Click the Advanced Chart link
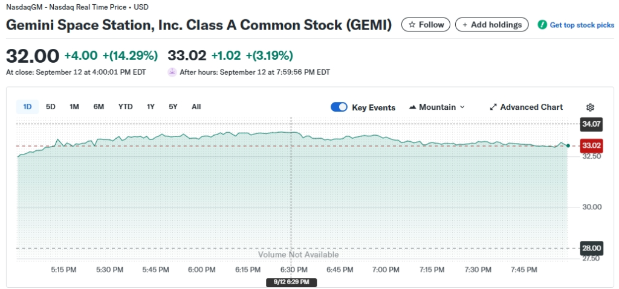Viewport: 619px width, 289px height. coord(531,107)
